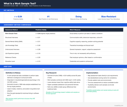The image size is (127, 107).
Task: Select 'Job Experience (years)' row label
Action: tap(12, 53)
